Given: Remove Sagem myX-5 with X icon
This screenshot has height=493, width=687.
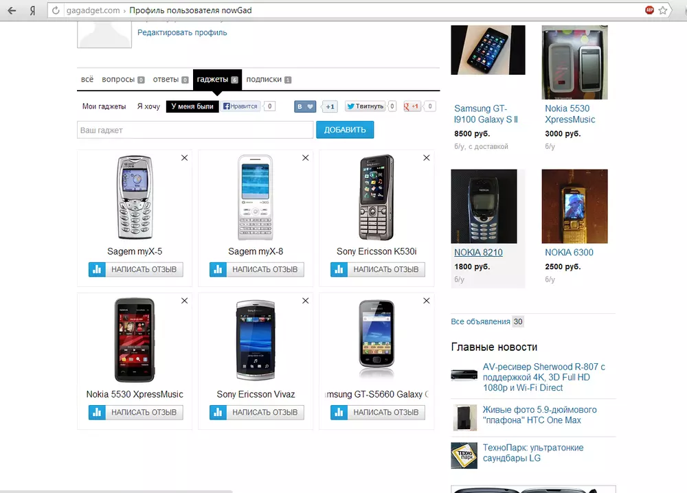Looking at the screenshot, I should [184, 158].
